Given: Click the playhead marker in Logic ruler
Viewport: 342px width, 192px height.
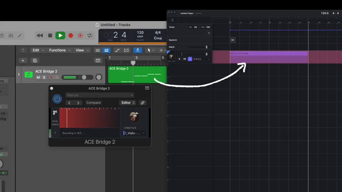Looking at the screenshot, I should [x=133, y=63].
